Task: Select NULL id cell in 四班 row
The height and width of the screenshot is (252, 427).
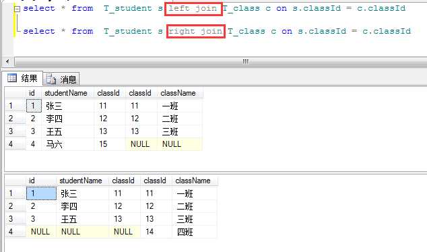Action: pyautogui.click(x=41, y=232)
